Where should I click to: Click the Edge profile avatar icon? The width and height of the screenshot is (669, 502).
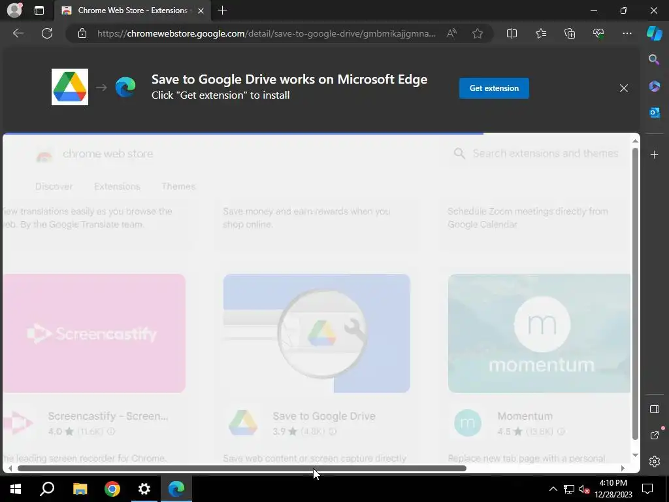pyautogui.click(x=14, y=10)
